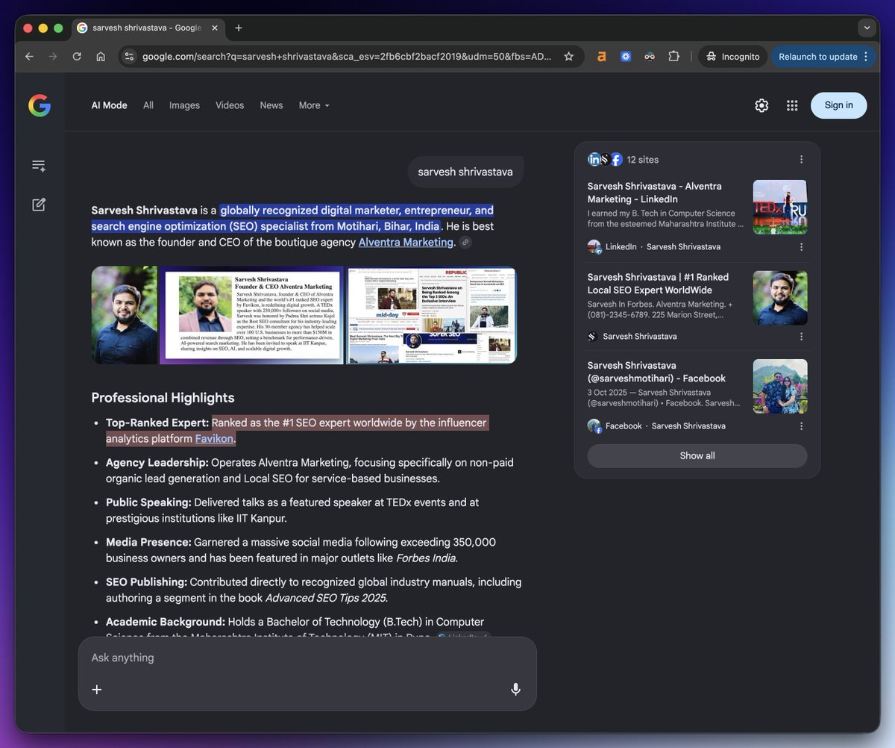Image resolution: width=895 pixels, height=748 pixels.
Task: Click the 'Professional Highlights' heading
Action: point(163,397)
